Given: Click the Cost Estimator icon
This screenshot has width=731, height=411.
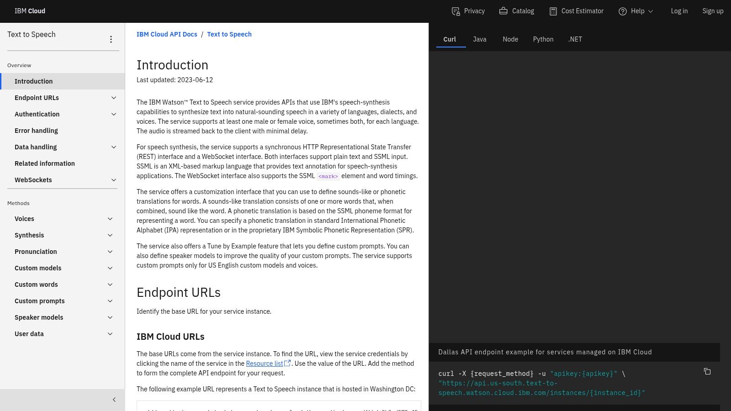Looking at the screenshot, I should point(552,11).
